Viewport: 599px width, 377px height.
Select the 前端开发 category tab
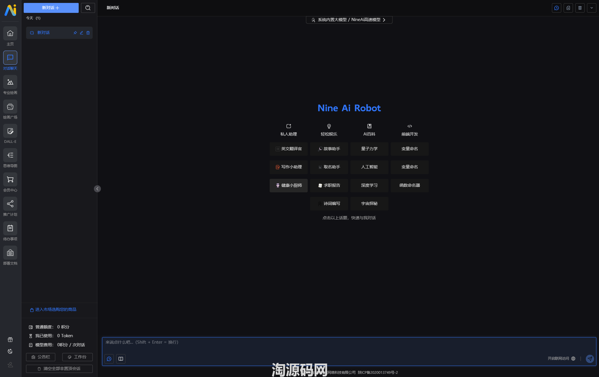pyautogui.click(x=410, y=130)
